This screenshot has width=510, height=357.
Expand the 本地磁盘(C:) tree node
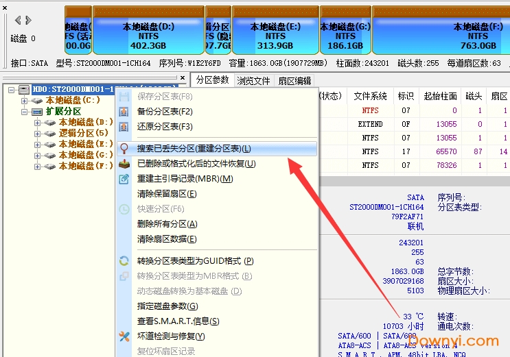click(x=25, y=101)
